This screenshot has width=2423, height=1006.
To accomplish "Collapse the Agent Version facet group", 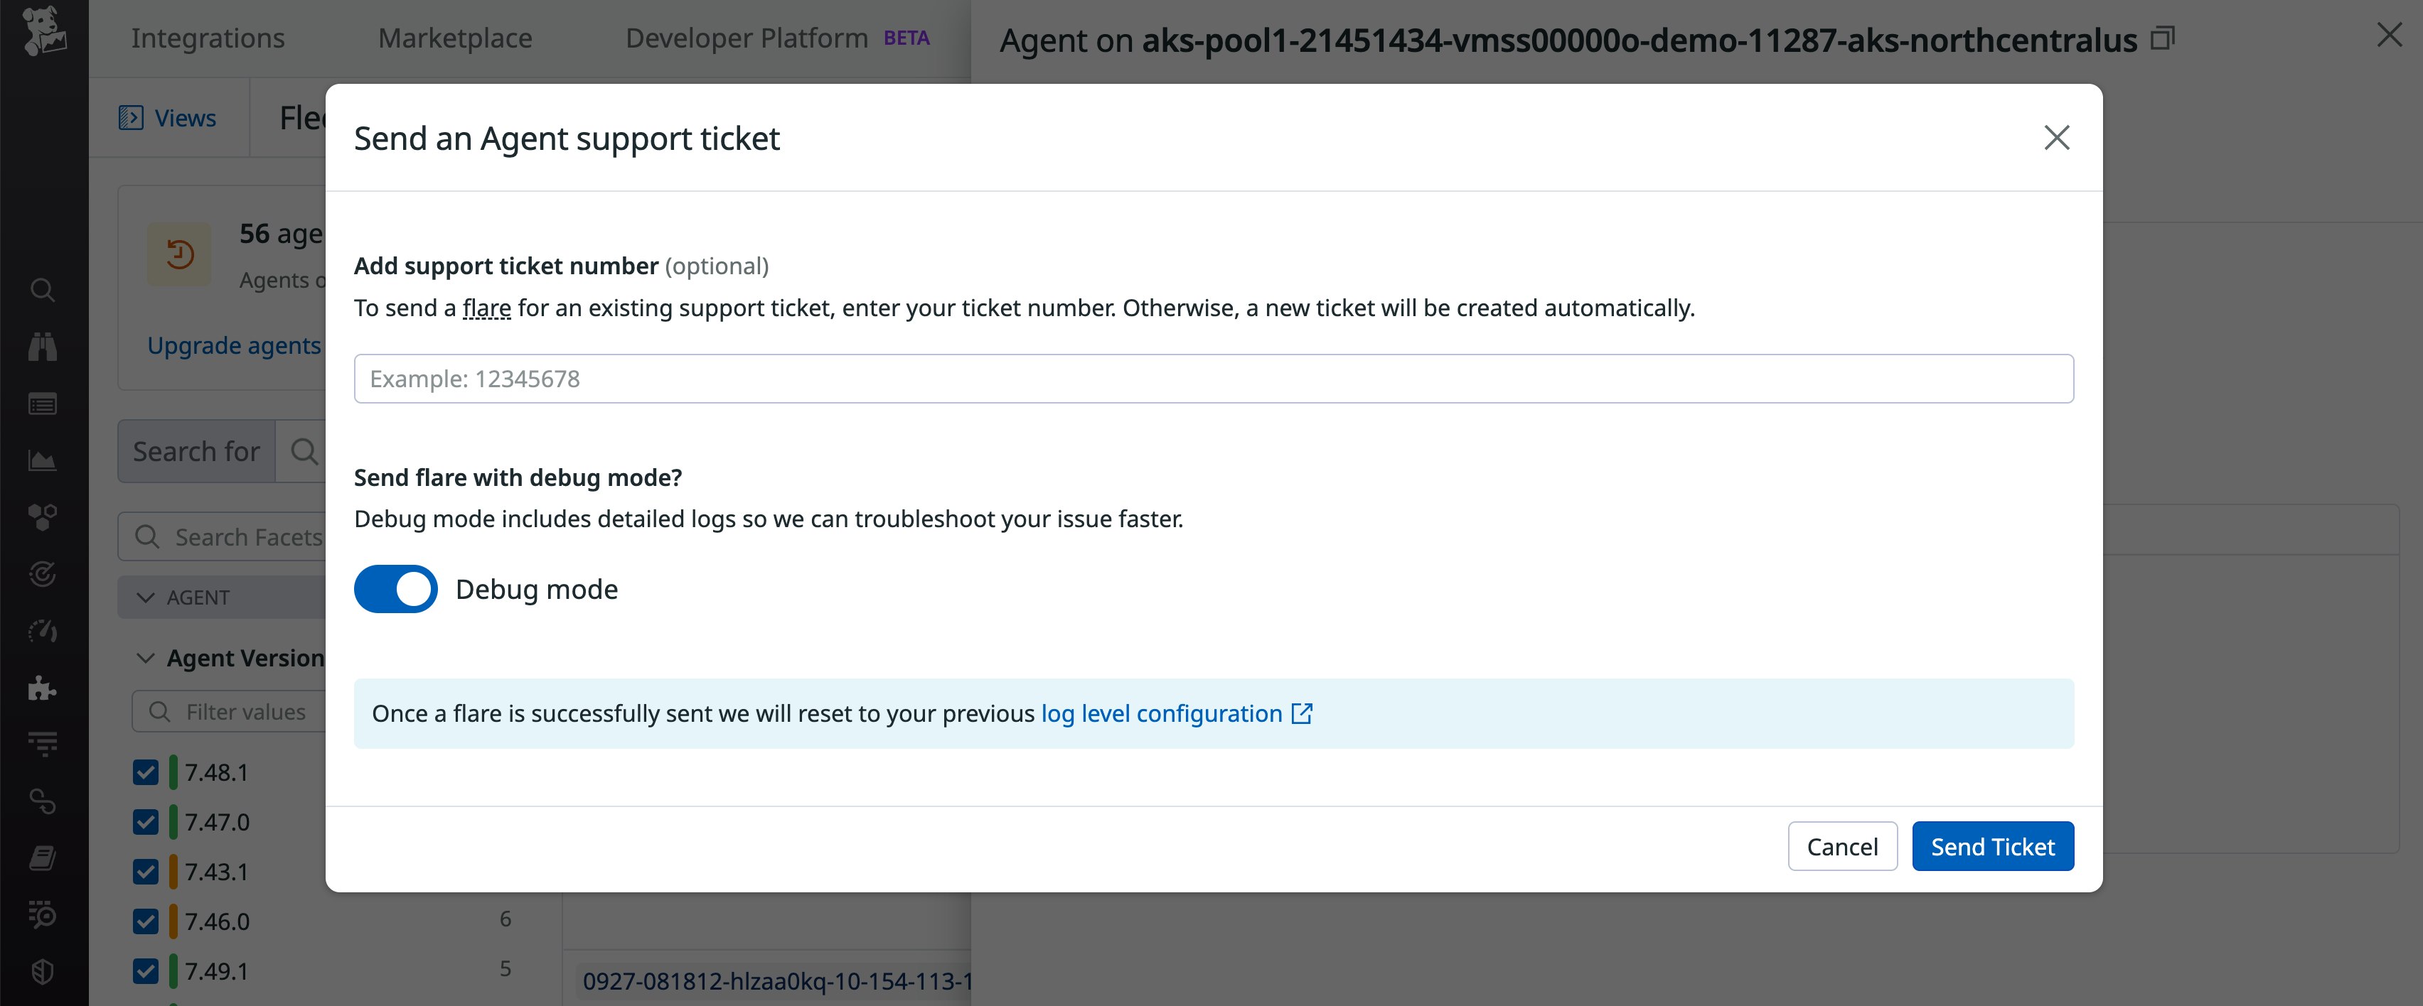I will coord(146,657).
